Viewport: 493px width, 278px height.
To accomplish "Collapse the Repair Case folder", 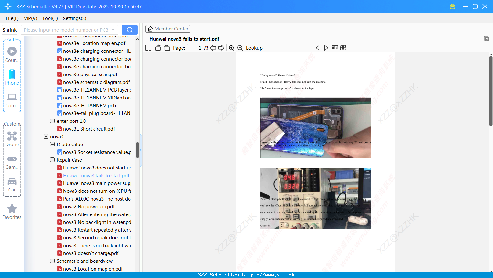I will click(x=52, y=160).
